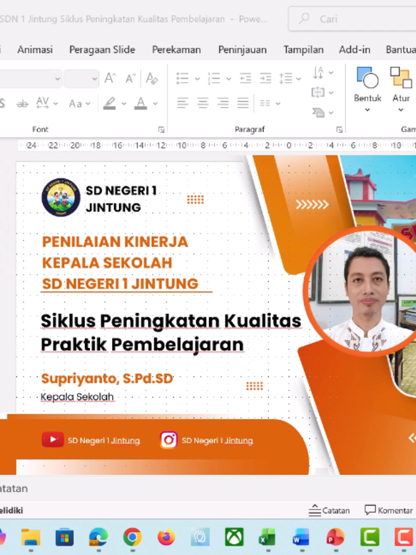This screenshot has width=416, height=555.
Task: Open the Perekaman tab
Action: point(176,49)
